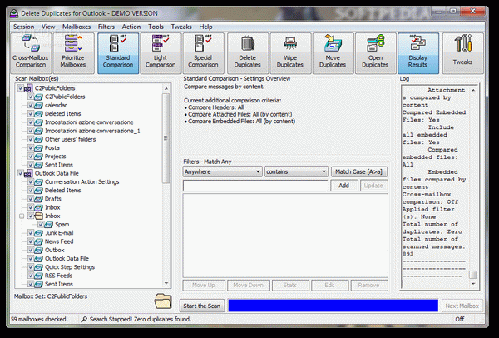Click the Match Case [A>a] button
This screenshot has width=499, height=338.
tap(359, 171)
